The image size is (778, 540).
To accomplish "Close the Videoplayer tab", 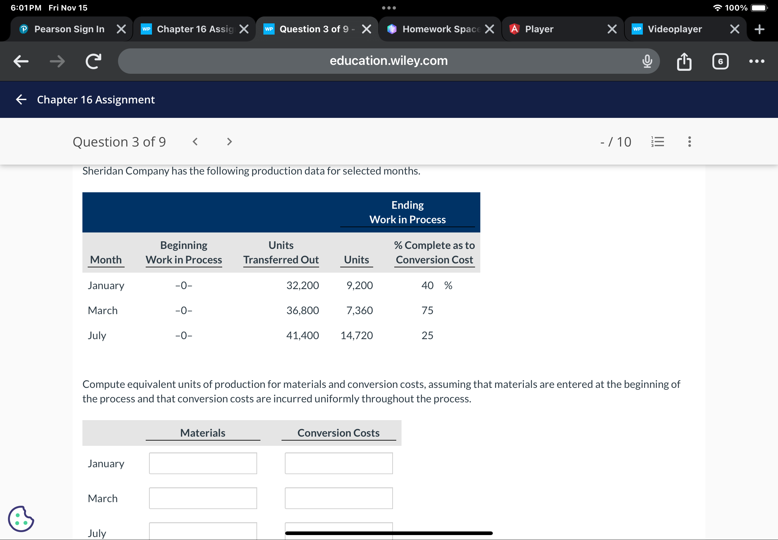I will pos(734,29).
